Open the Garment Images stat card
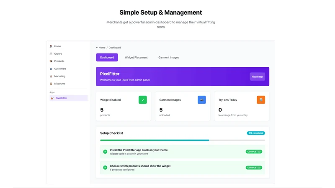This screenshot has height=188, width=335. [x=183, y=107]
